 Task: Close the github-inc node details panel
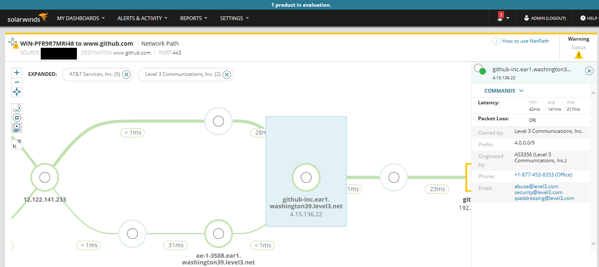(x=589, y=71)
